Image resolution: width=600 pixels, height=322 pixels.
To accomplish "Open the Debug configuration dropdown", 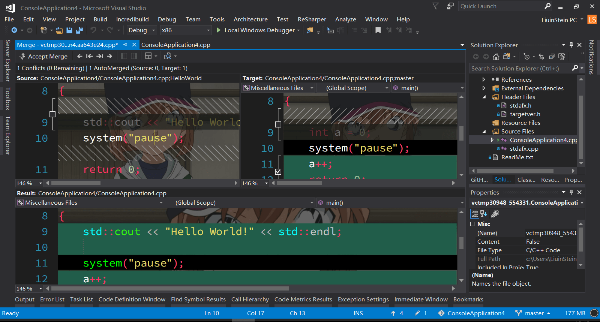I will point(142,30).
